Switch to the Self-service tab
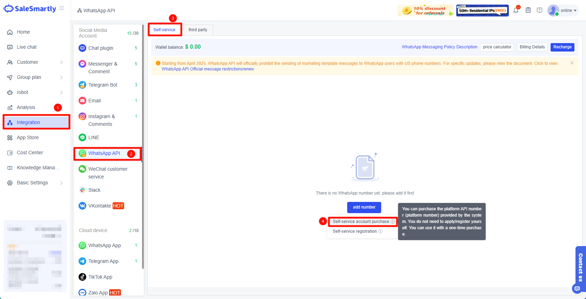Image resolution: width=586 pixels, height=299 pixels. pos(164,30)
